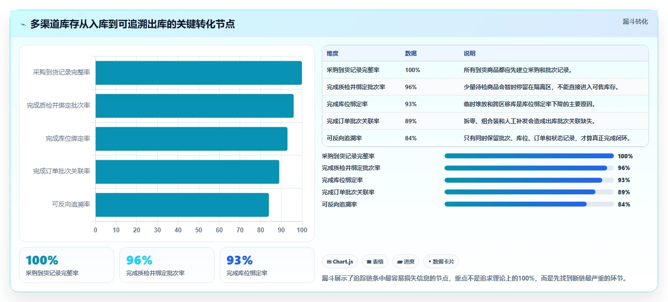The height and width of the screenshot is (302, 668).
Task: Open the 93% 完成库位绑定率 data card
Action: [x=267, y=265]
